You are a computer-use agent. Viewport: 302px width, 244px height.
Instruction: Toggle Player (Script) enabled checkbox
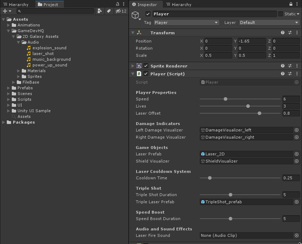tap(146, 74)
